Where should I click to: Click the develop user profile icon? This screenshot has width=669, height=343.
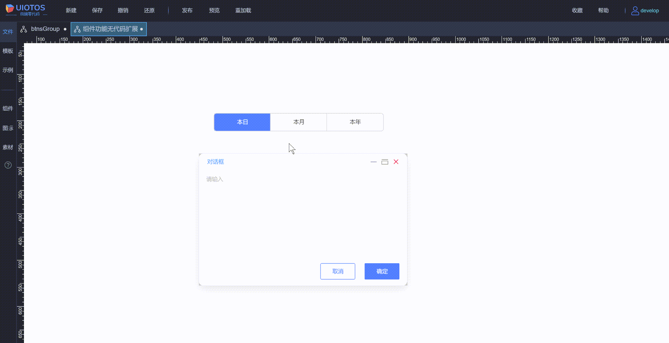(x=635, y=10)
